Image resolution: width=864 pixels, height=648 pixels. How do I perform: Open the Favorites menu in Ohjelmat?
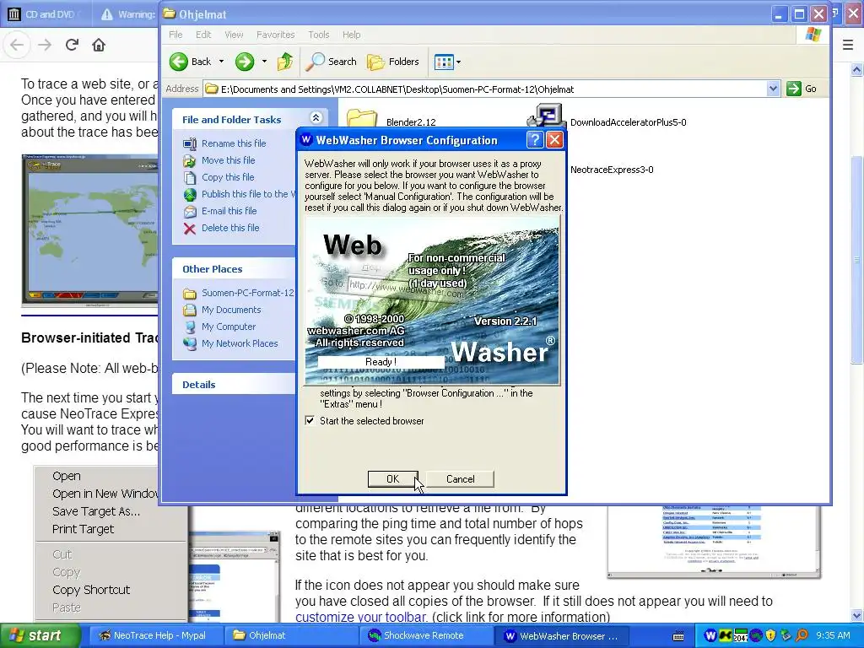click(x=276, y=35)
